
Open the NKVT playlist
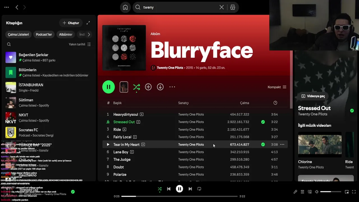pyautogui.click(x=48, y=118)
